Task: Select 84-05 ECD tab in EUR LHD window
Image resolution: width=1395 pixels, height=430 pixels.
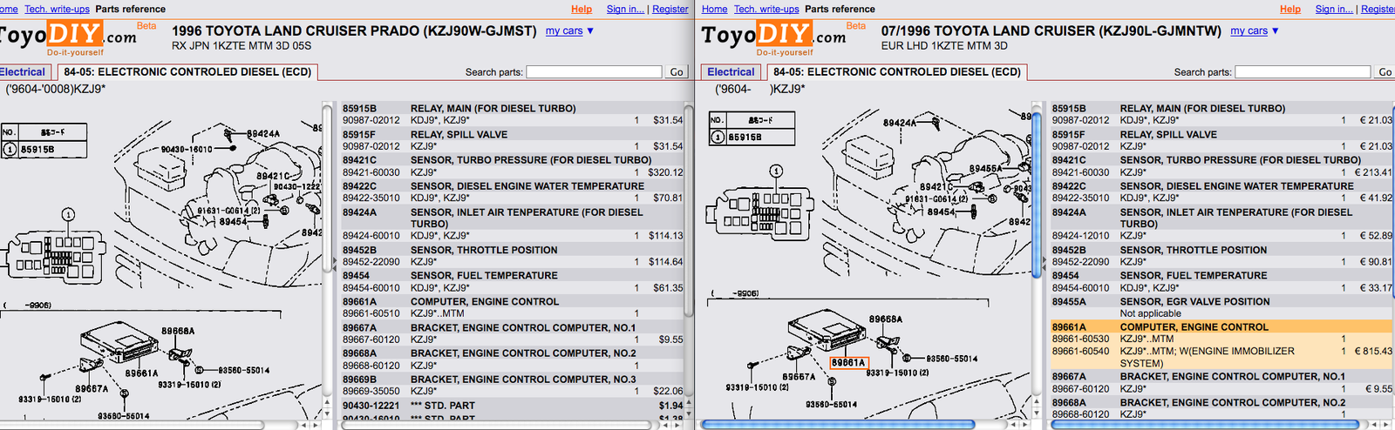Action: click(897, 72)
